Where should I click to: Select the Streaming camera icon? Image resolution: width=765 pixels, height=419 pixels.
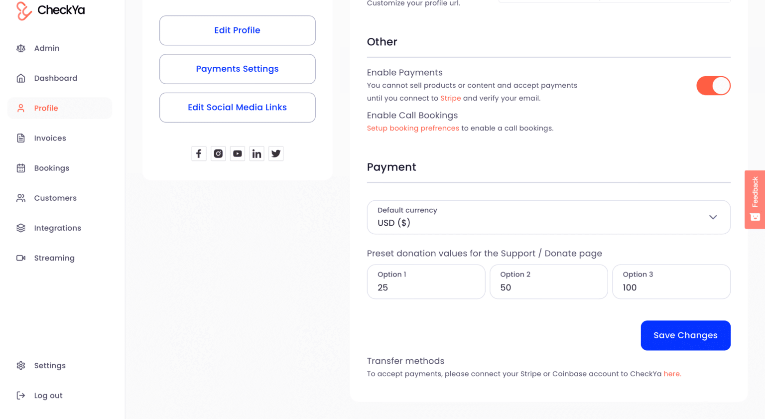(x=21, y=258)
